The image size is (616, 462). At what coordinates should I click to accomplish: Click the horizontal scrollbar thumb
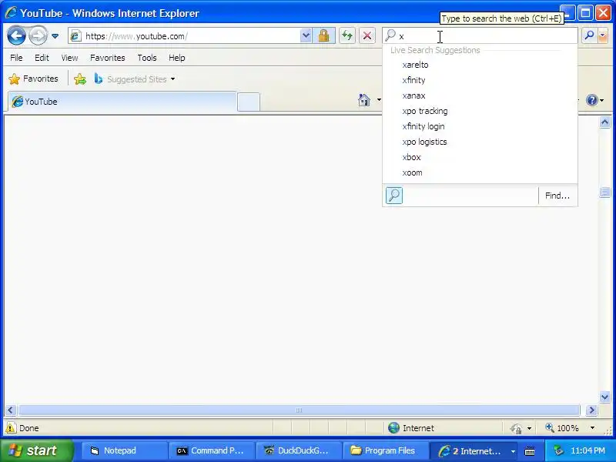pos(299,410)
